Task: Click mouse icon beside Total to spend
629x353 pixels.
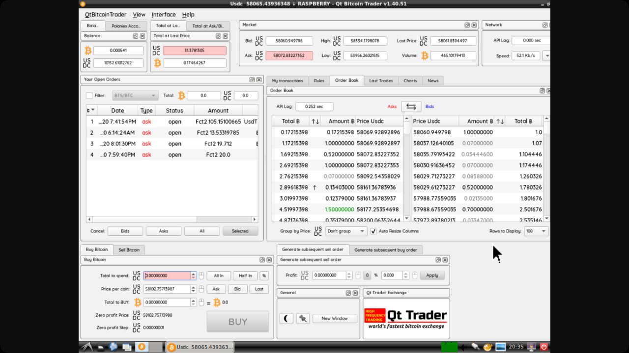Action: point(201,276)
